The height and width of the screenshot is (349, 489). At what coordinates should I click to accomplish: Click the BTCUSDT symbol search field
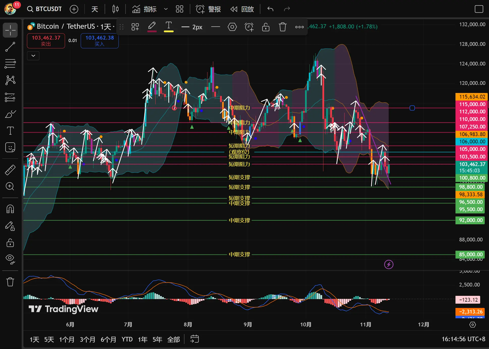45,9
